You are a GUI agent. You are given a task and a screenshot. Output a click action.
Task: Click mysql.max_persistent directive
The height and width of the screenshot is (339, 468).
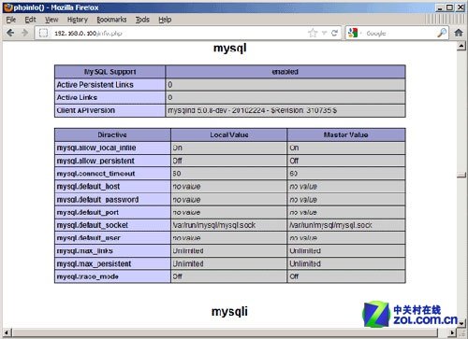coord(94,264)
